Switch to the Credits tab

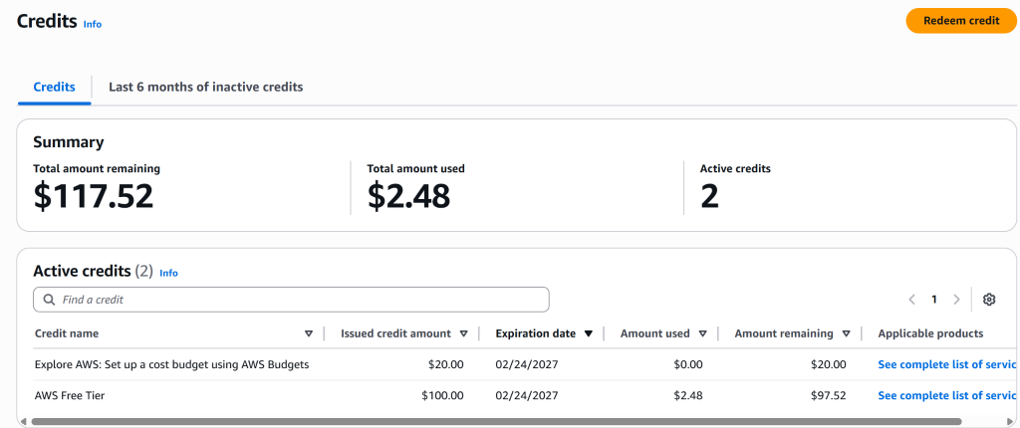[x=54, y=87]
